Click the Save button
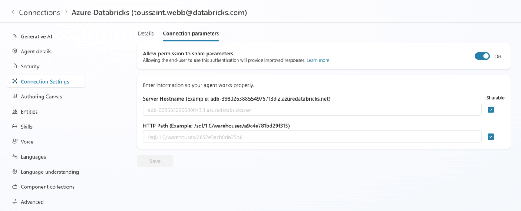This screenshot has height=211, width=521. point(155,161)
